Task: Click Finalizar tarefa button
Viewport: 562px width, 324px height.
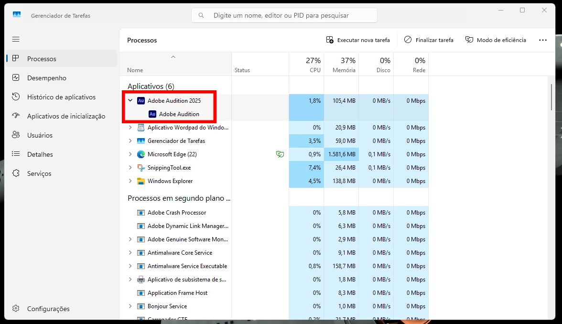Action: [429, 40]
